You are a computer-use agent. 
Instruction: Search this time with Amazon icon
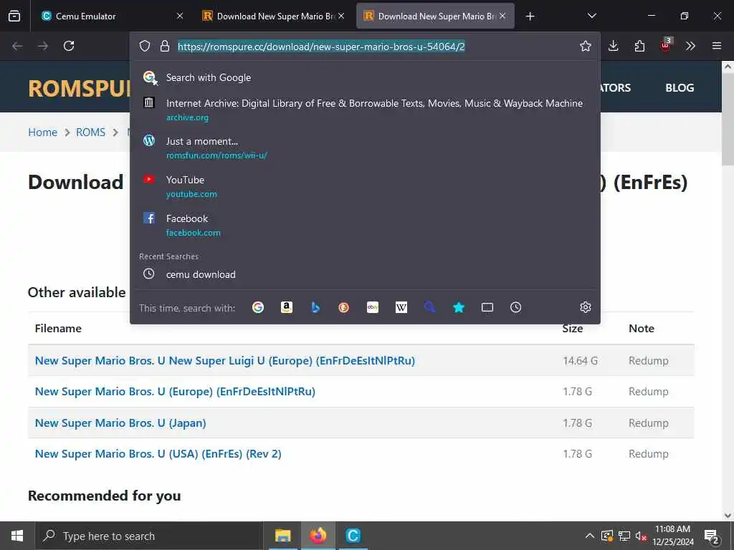287,307
